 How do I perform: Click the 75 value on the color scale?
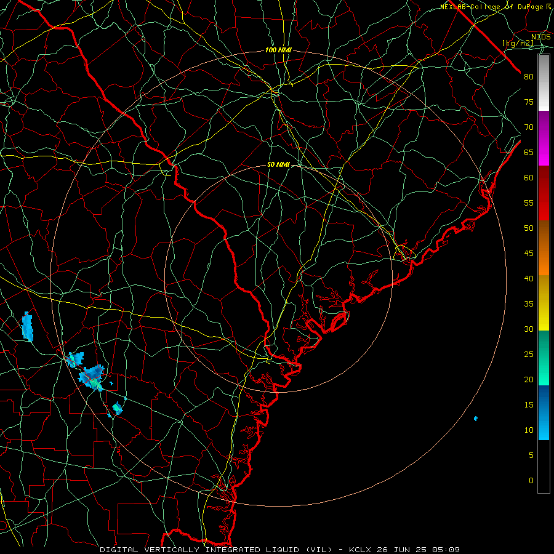pos(529,102)
